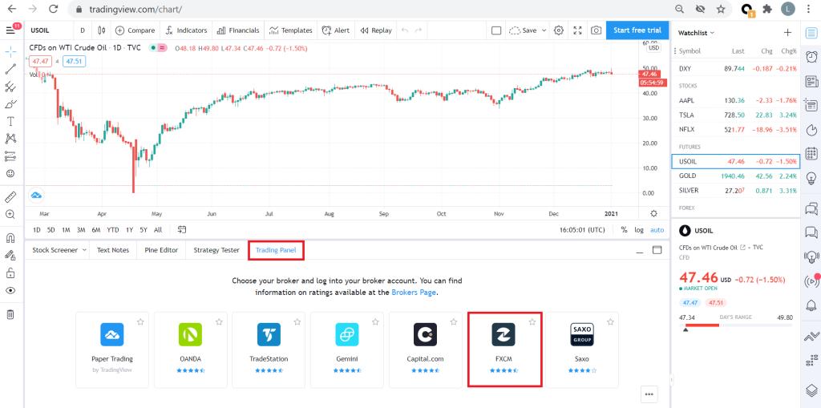Image resolution: width=821 pixels, height=408 pixels.
Task: Select the Zoom In tool
Action: click(10, 214)
